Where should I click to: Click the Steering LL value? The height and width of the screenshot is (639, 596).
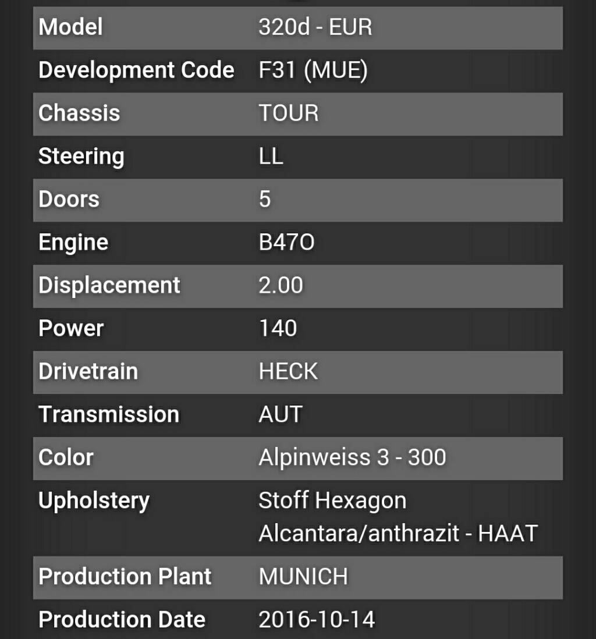point(271,157)
